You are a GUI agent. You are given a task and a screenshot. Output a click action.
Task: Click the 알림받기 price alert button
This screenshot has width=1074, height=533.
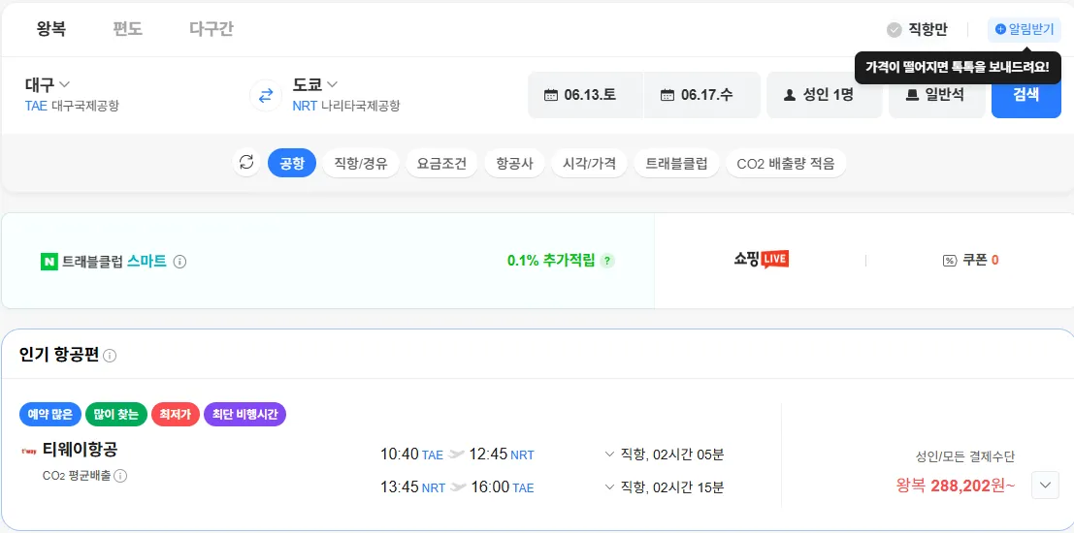coord(1024,30)
